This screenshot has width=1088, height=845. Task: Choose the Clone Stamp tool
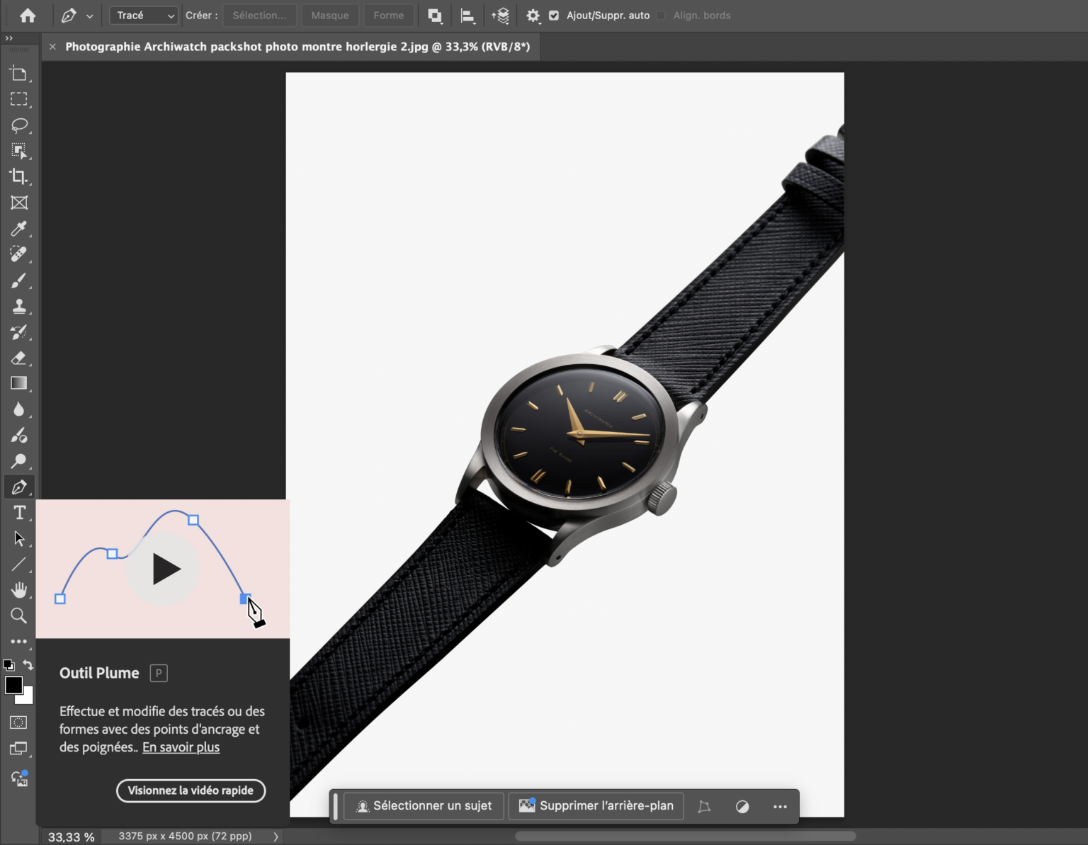click(19, 307)
